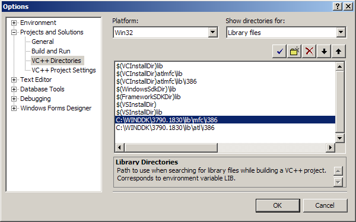Delete selected directory with red X icon
Viewport: 356px width, 222px height.
309,52
